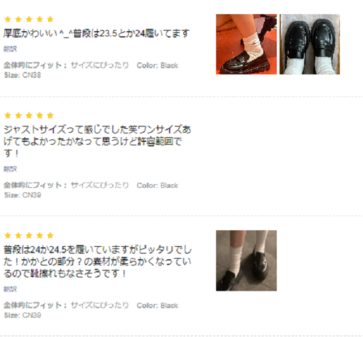Click middle star of the ジャストサイズ review
The height and width of the screenshot is (337, 363).
29,115
